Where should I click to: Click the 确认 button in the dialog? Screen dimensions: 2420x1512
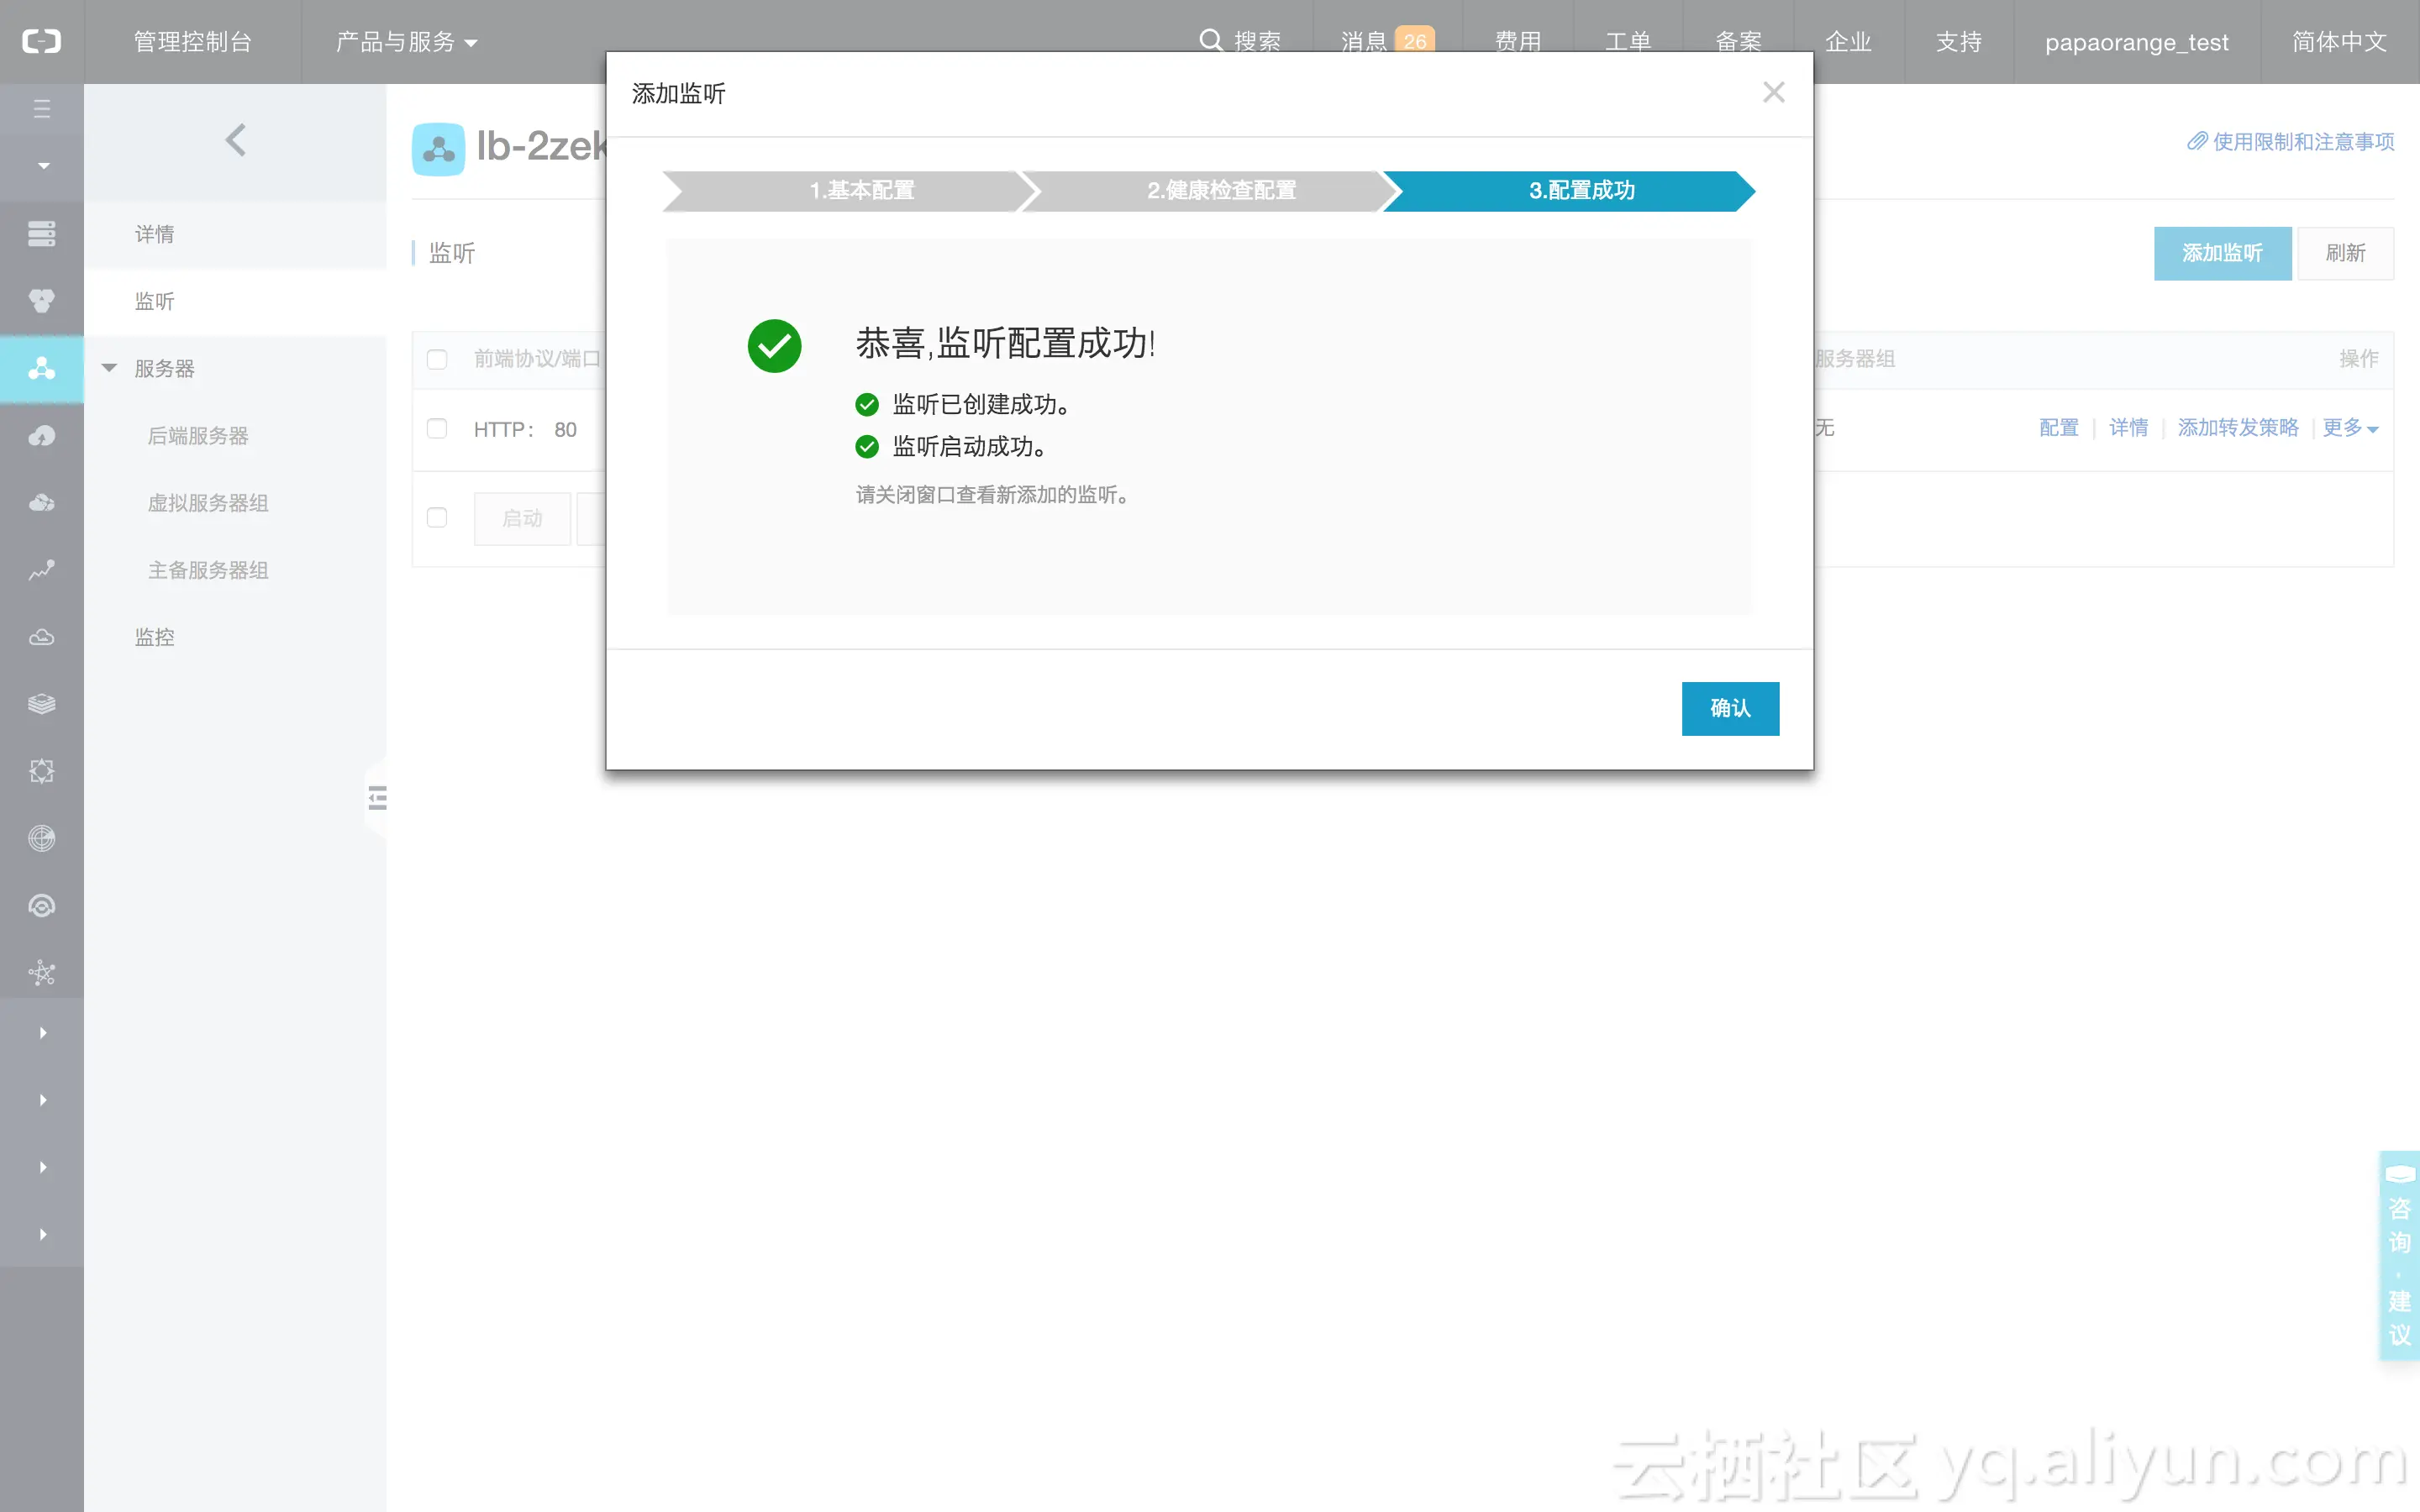(1730, 708)
